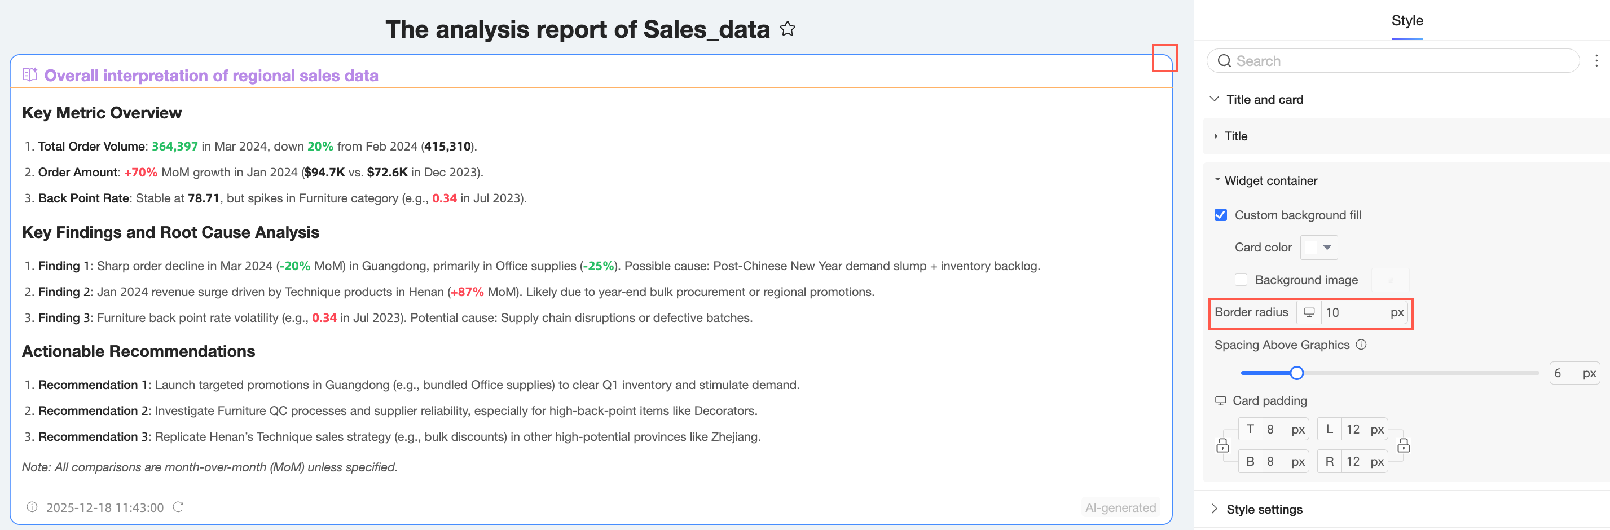
Task: Uncheck Custom background fill
Action: tap(1221, 215)
